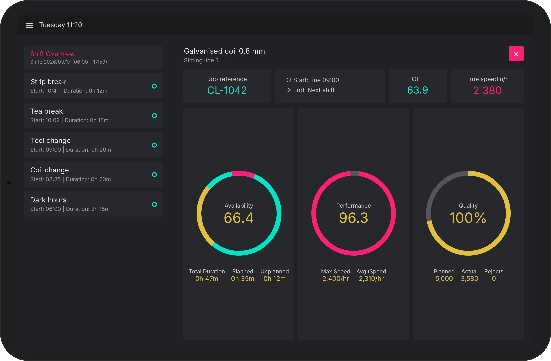
Task: Select the Strip break circle indicator
Action: tap(154, 86)
